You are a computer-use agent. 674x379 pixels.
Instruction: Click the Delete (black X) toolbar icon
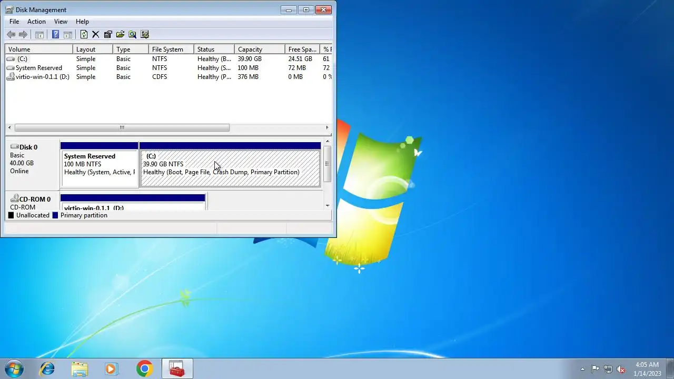tap(95, 35)
